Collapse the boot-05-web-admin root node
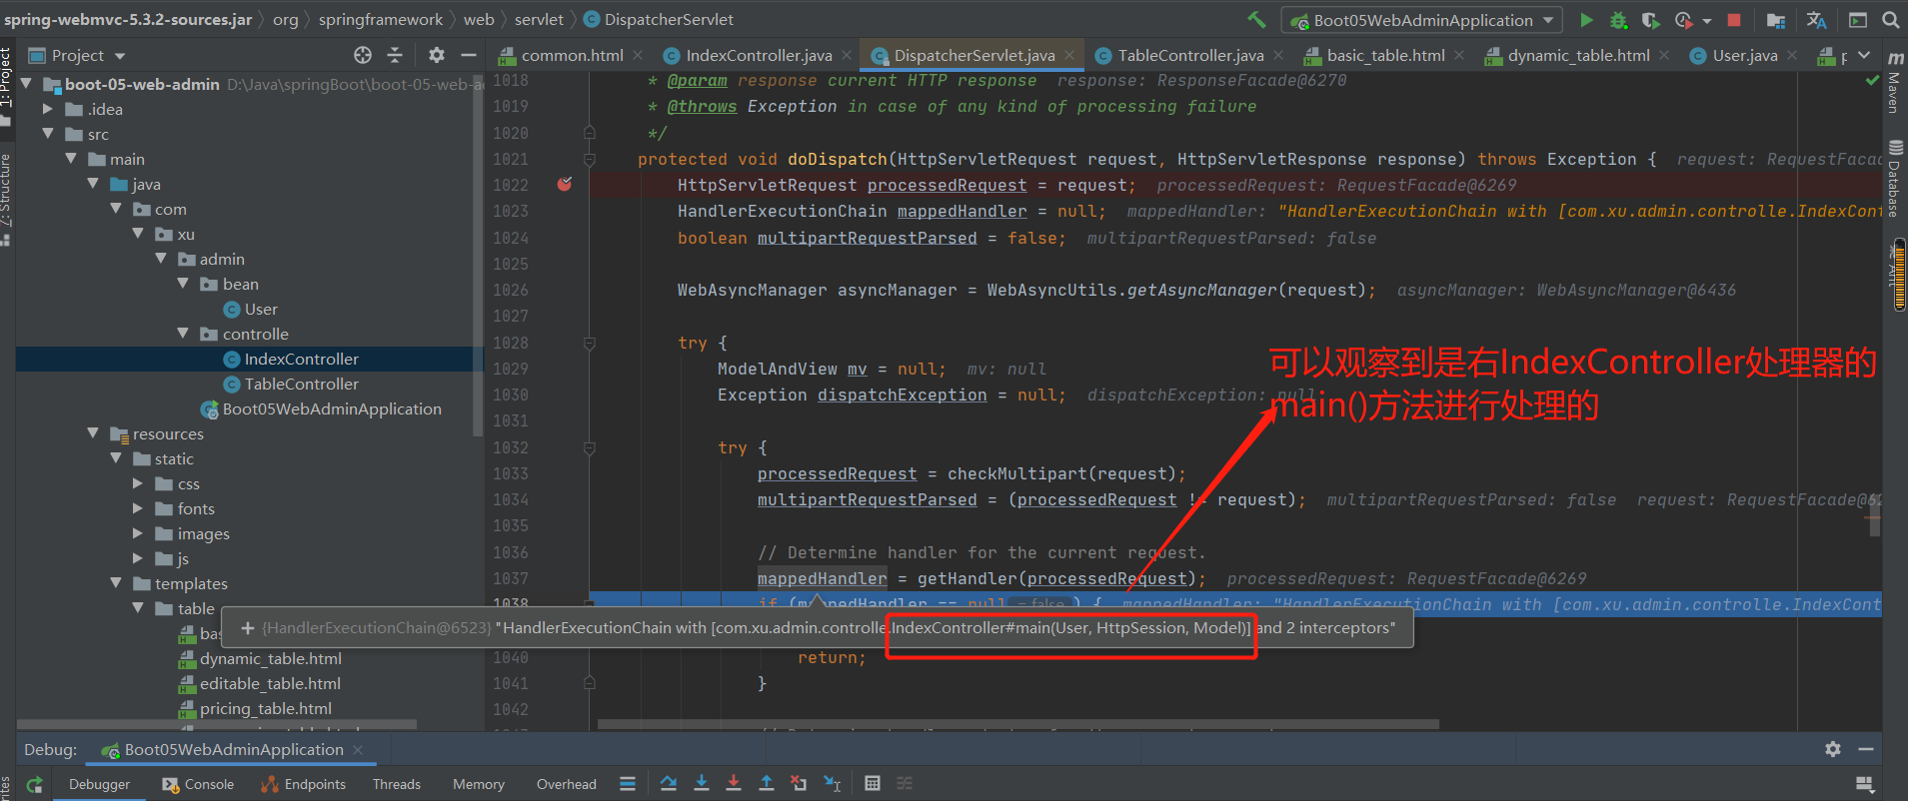 coord(27,84)
